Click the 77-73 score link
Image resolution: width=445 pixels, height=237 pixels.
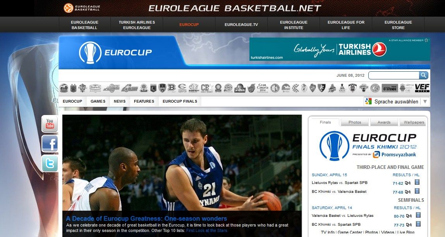[x=399, y=225]
